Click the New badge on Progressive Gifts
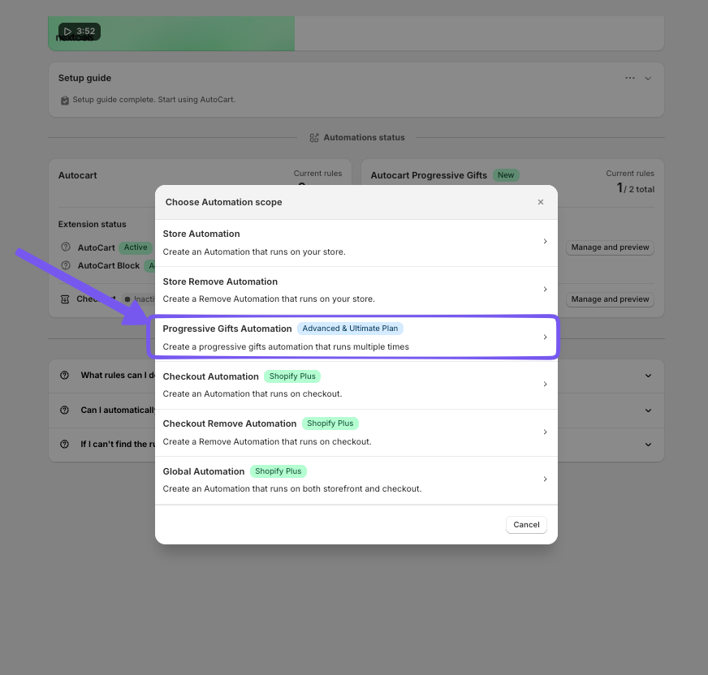The width and height of the screenshot is (708, 675). (506, 175)
